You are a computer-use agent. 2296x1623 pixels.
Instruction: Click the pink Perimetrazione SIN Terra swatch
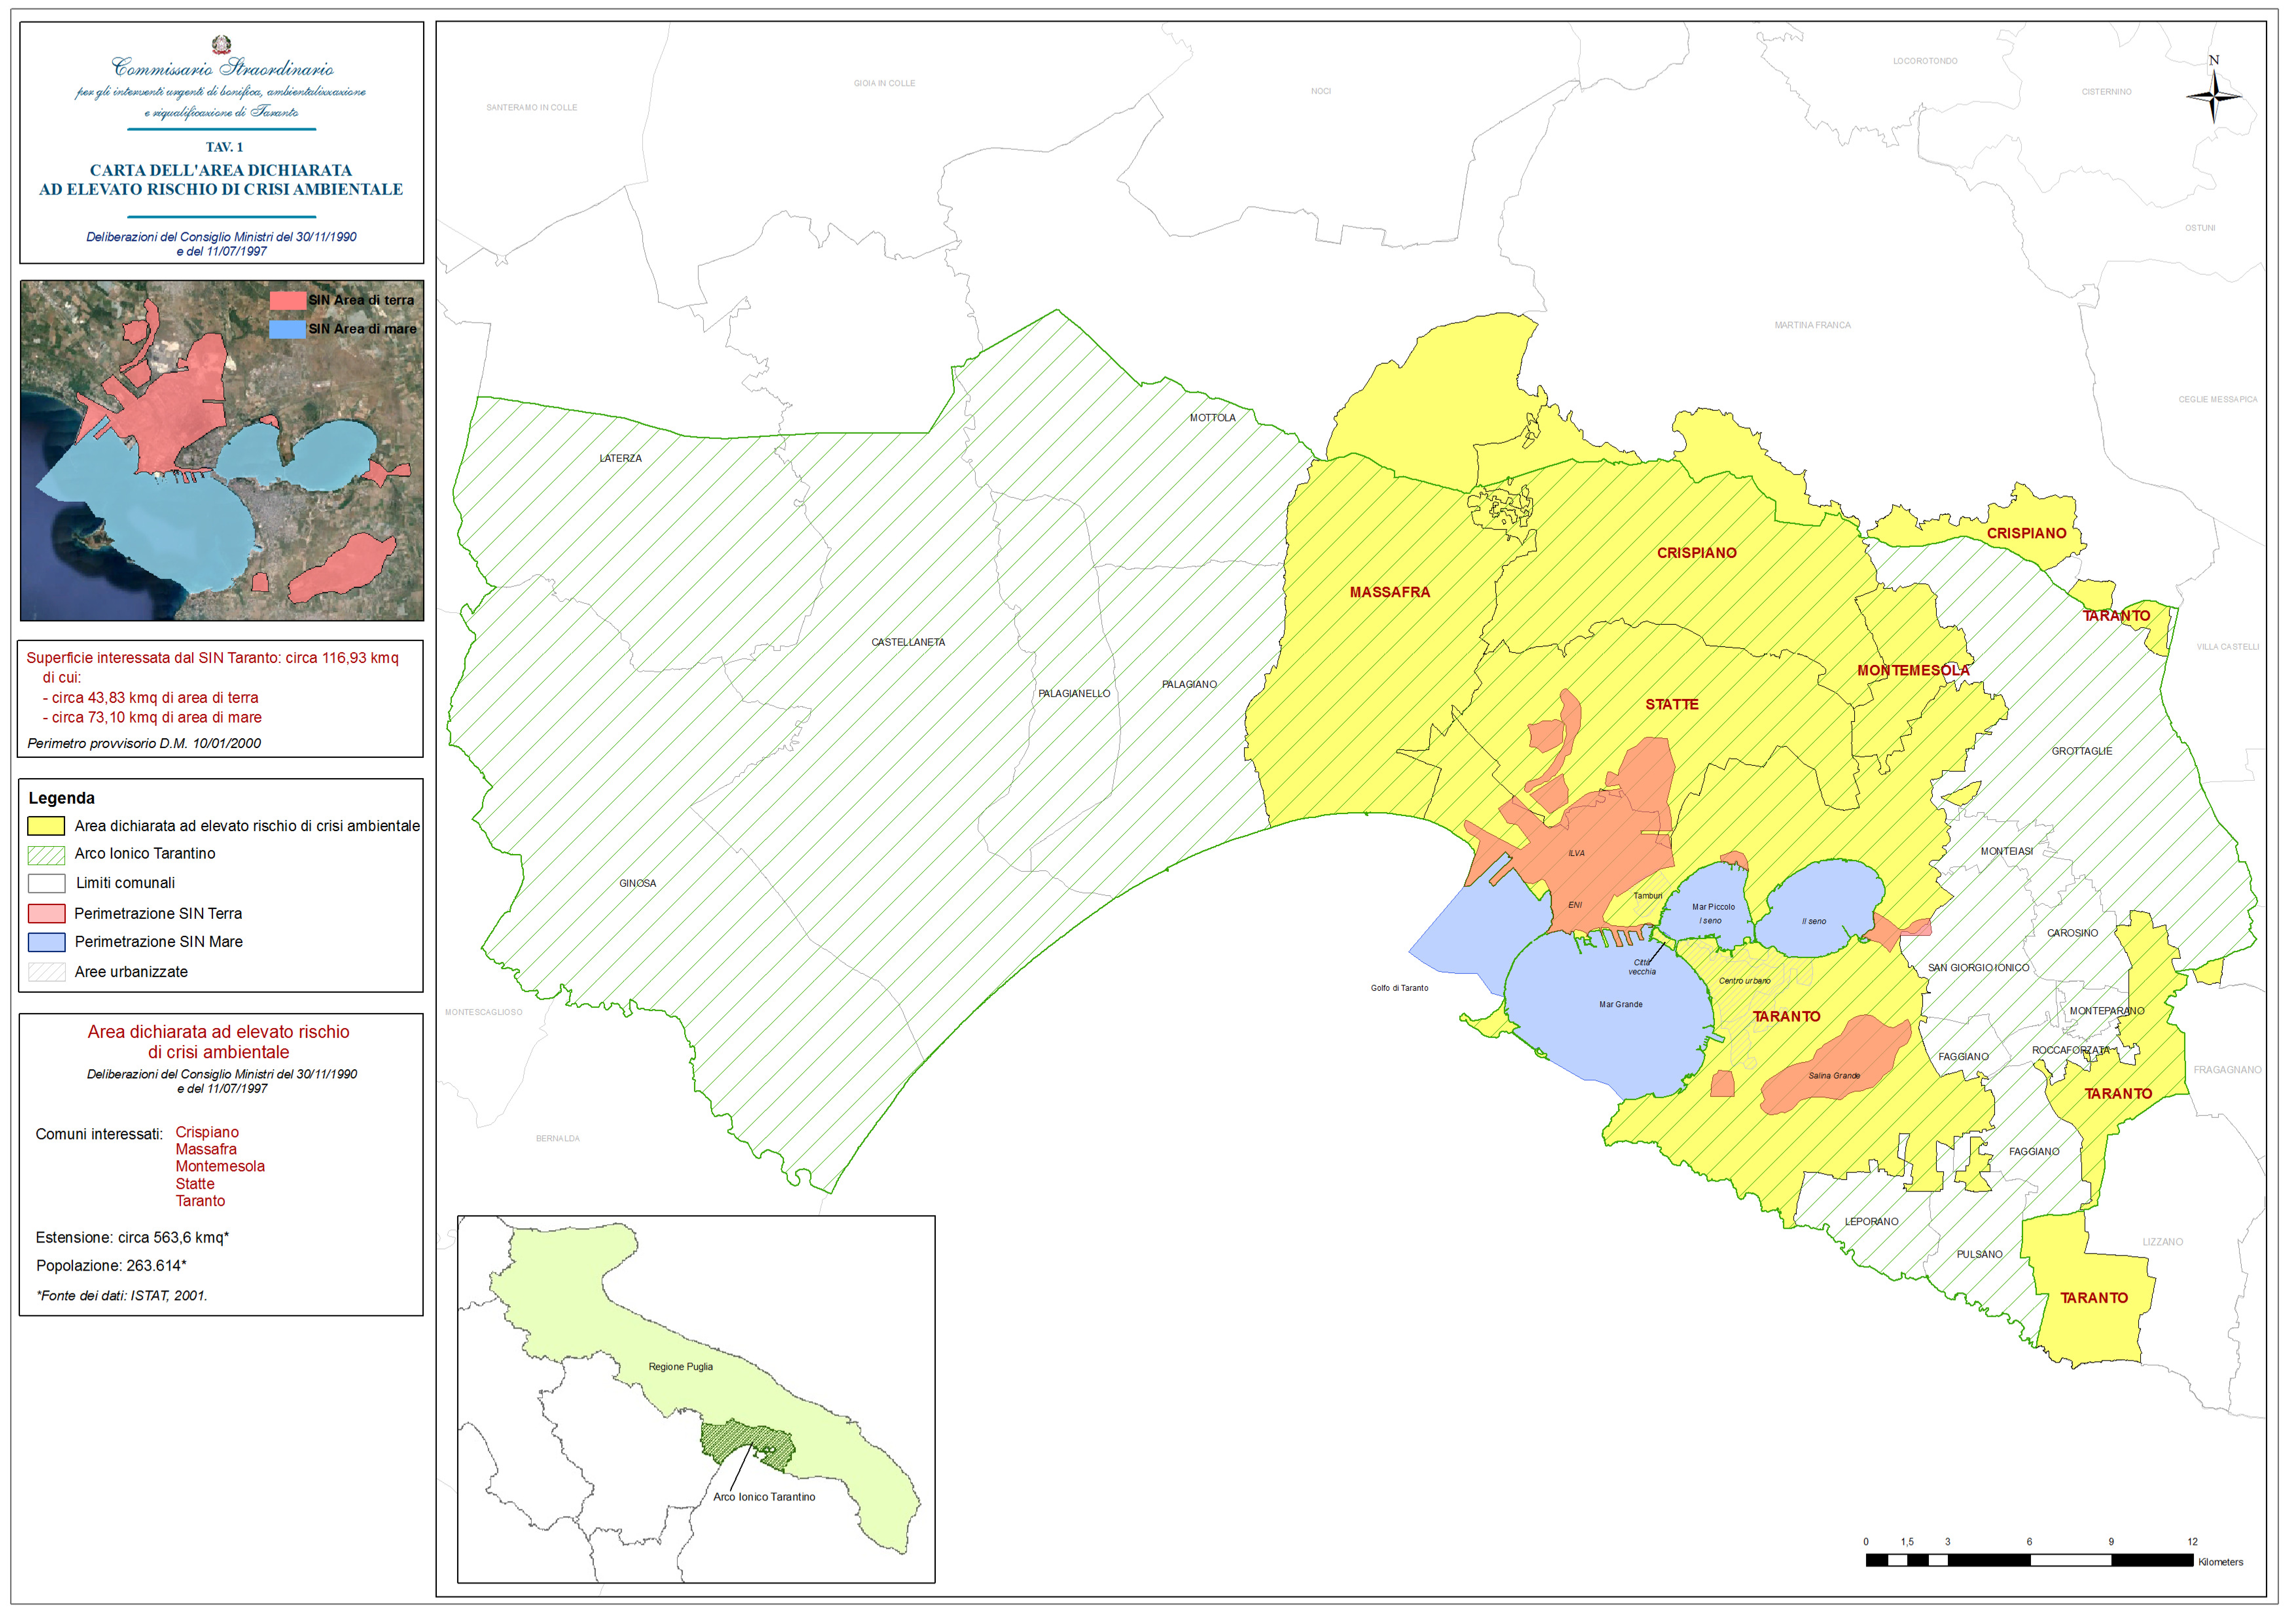(46, 914)
